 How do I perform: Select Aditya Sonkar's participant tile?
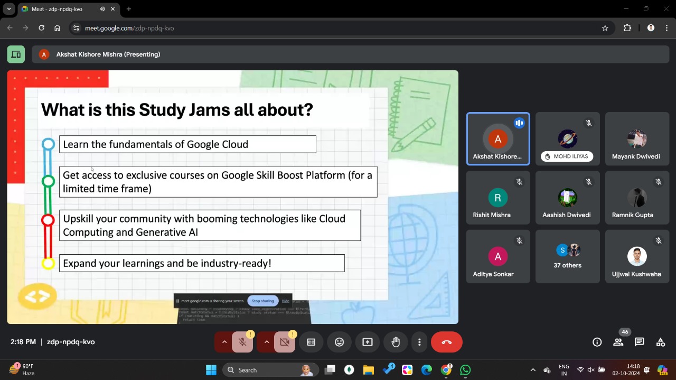pos(498,256)
